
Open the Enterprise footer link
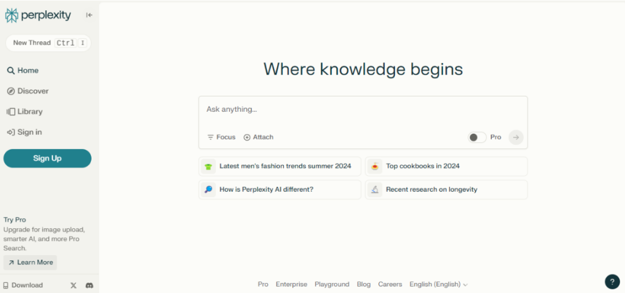(x=291, y=284)
